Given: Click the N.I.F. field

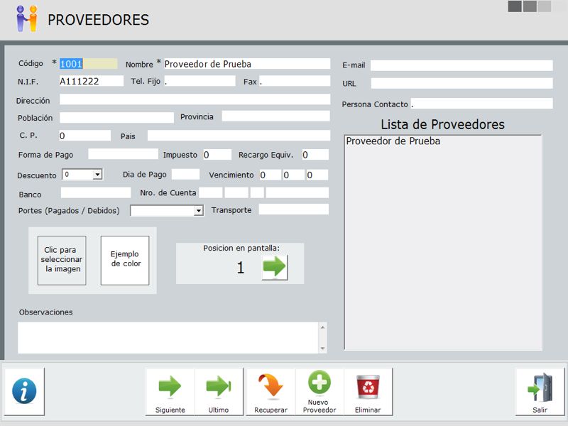Looking at the screenshot, I should [91, 81].
